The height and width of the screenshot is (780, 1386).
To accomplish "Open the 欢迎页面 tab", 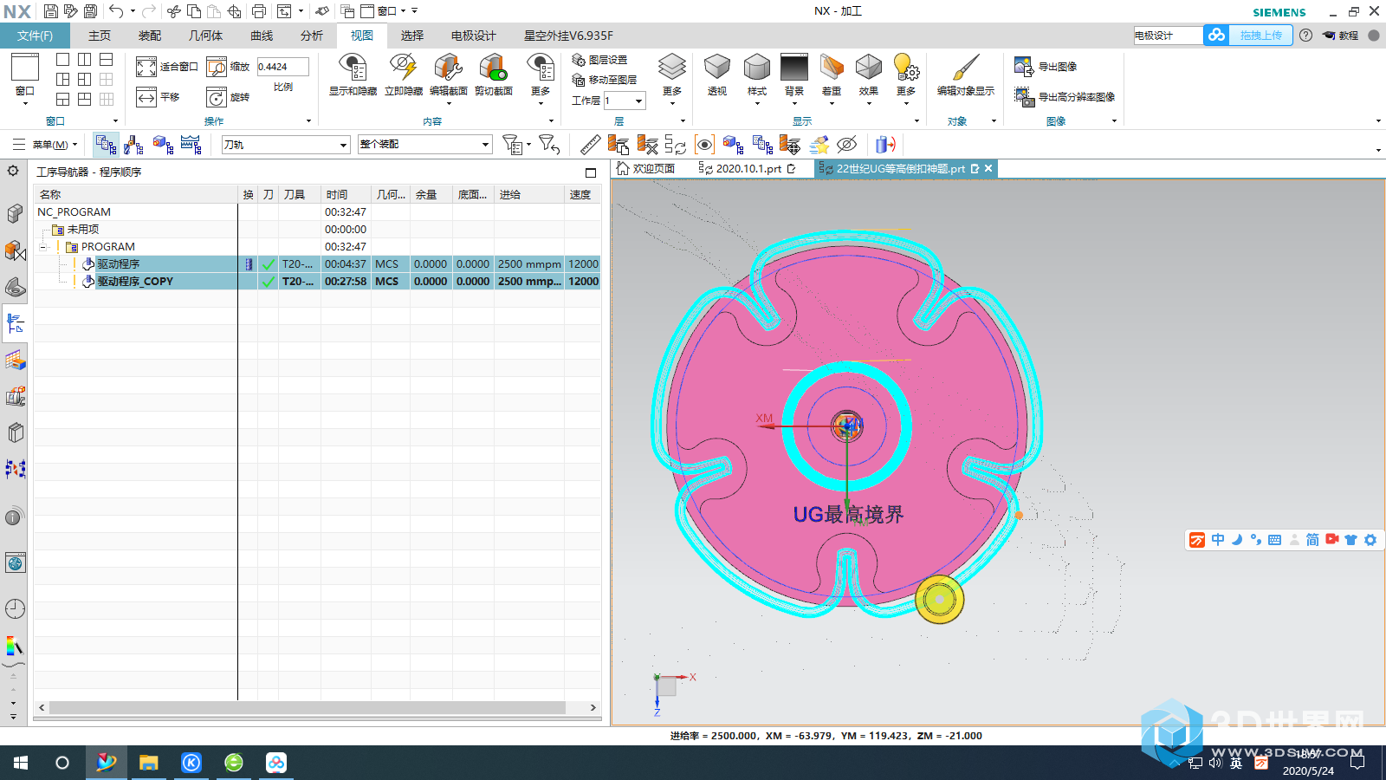I will 646,169.
